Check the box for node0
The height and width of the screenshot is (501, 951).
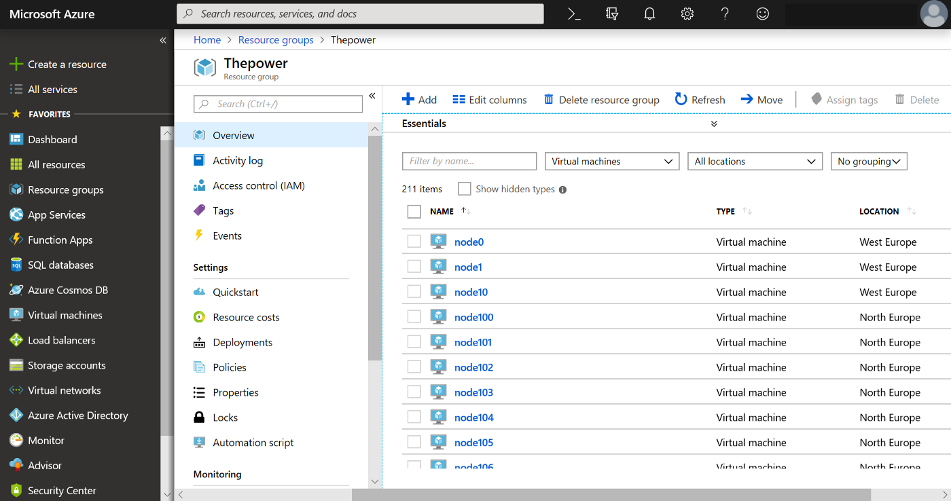click(x=414, y=242)
